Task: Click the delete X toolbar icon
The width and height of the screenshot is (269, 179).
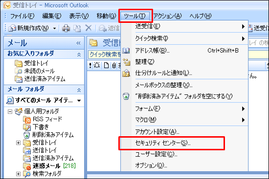Action: pyautogui.click(x=89, y=28)
